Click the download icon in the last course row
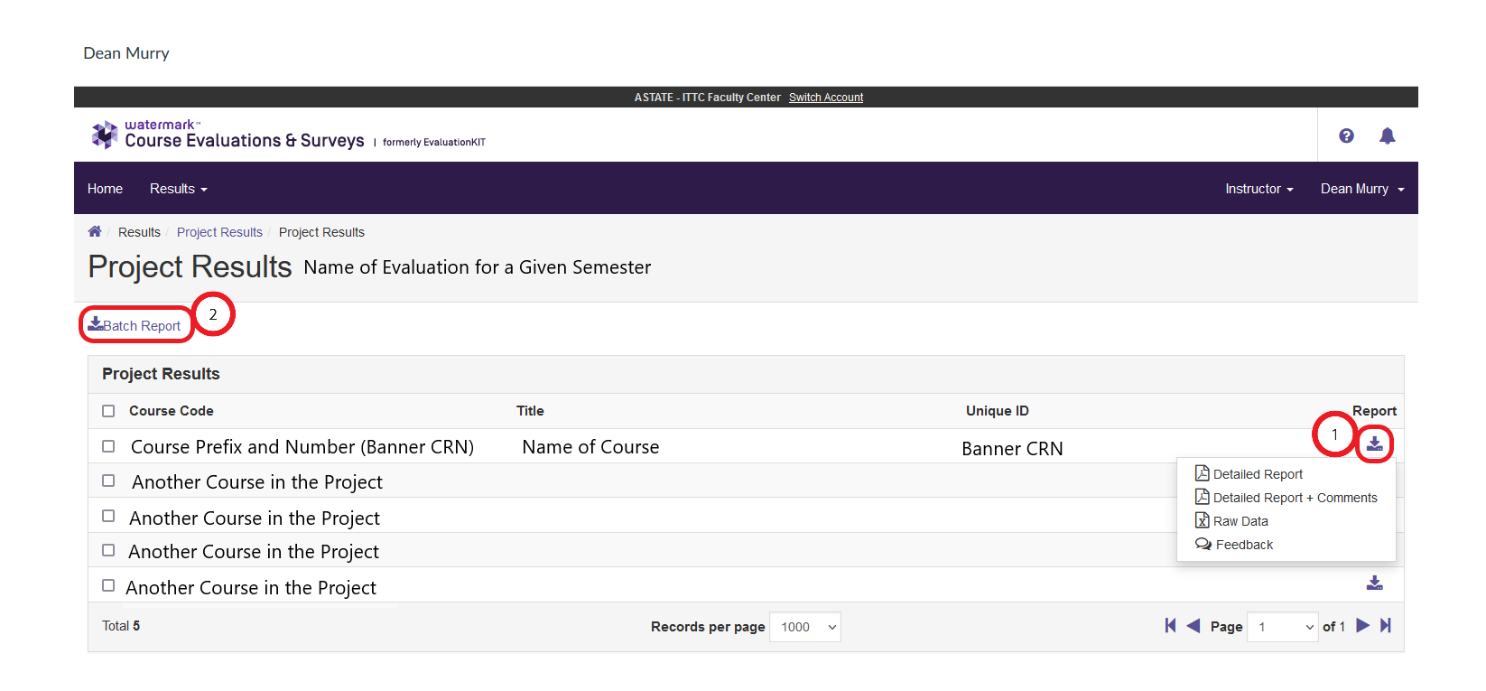 point(1374,583)
